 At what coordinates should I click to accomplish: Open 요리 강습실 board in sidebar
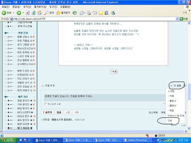click(23, 87)
